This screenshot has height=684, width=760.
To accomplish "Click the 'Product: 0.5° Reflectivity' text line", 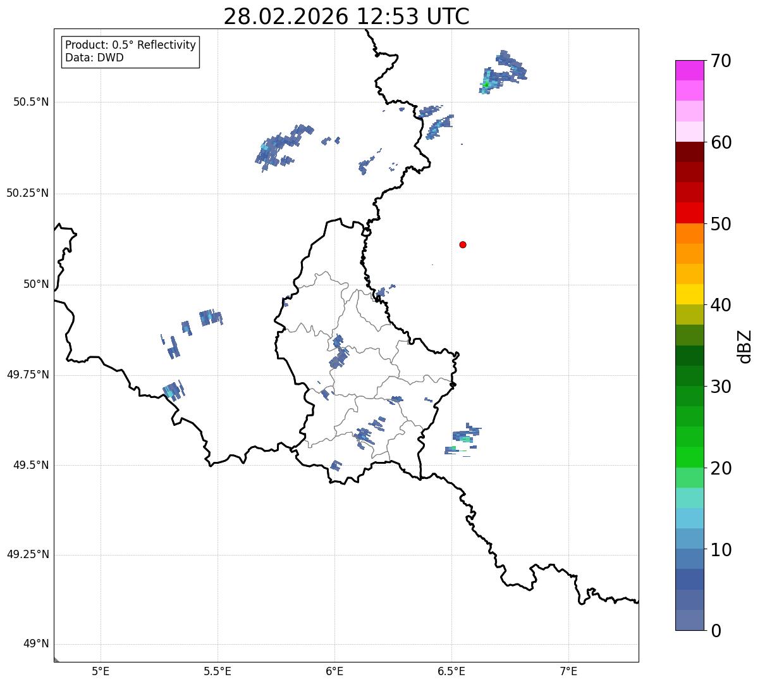I will coord(130,46).
